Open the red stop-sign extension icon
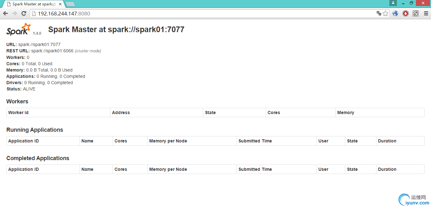The image size is (431, 208). coord(405,13)
